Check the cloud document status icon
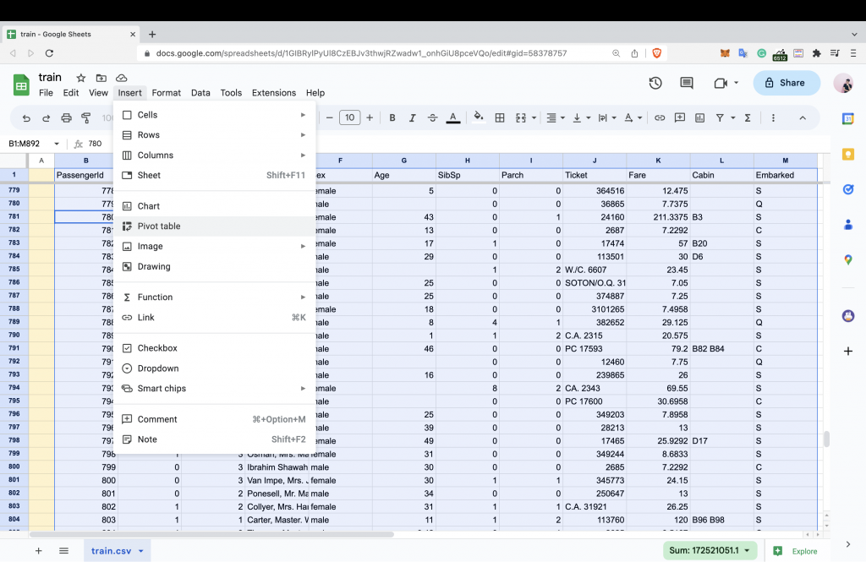Viewport: 866px width, 562px height. [x=122, y=78]
